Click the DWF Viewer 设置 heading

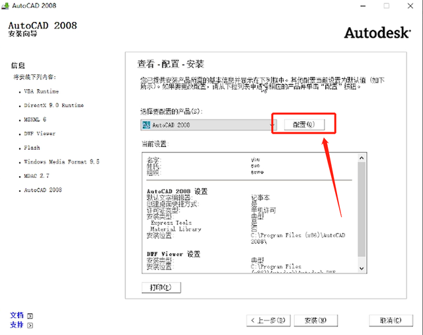[x=173, y=254]
